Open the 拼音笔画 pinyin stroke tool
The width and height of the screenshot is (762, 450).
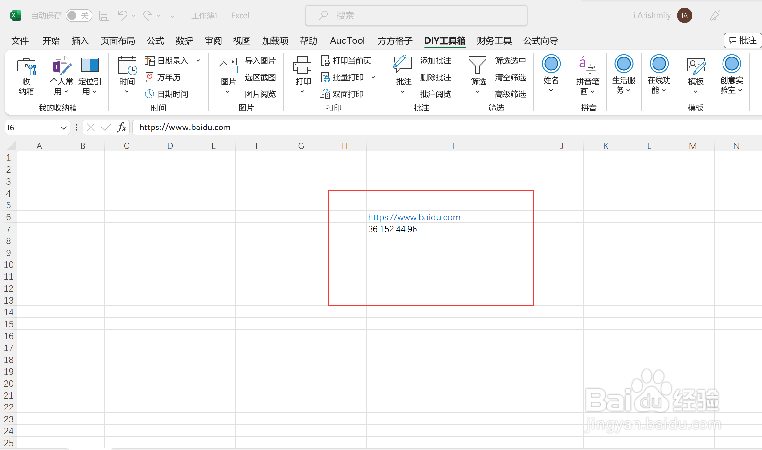[x=588, y=76]
